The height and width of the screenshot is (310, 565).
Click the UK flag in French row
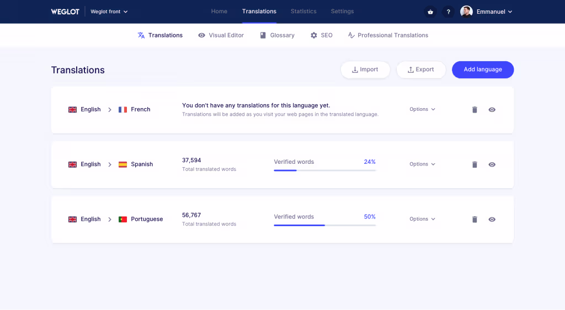click(x=72, y=109)
